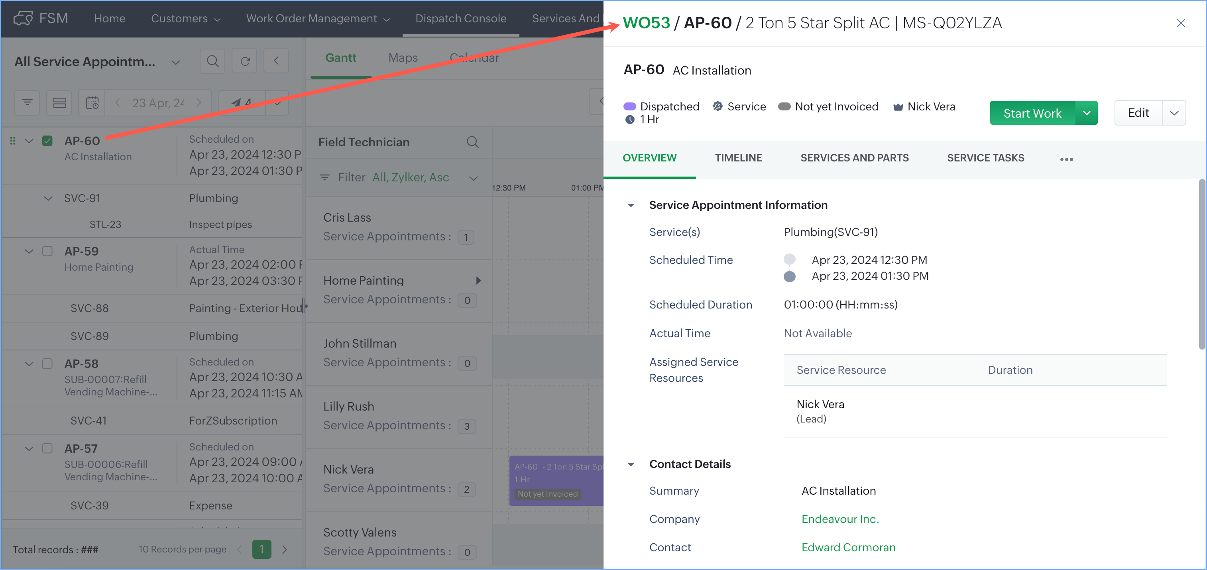Image resolution: width=1207 pixels, height=570 pixels.
Task: Open the SERVICES AND PARTS tab
Action: tap(854, 158)
